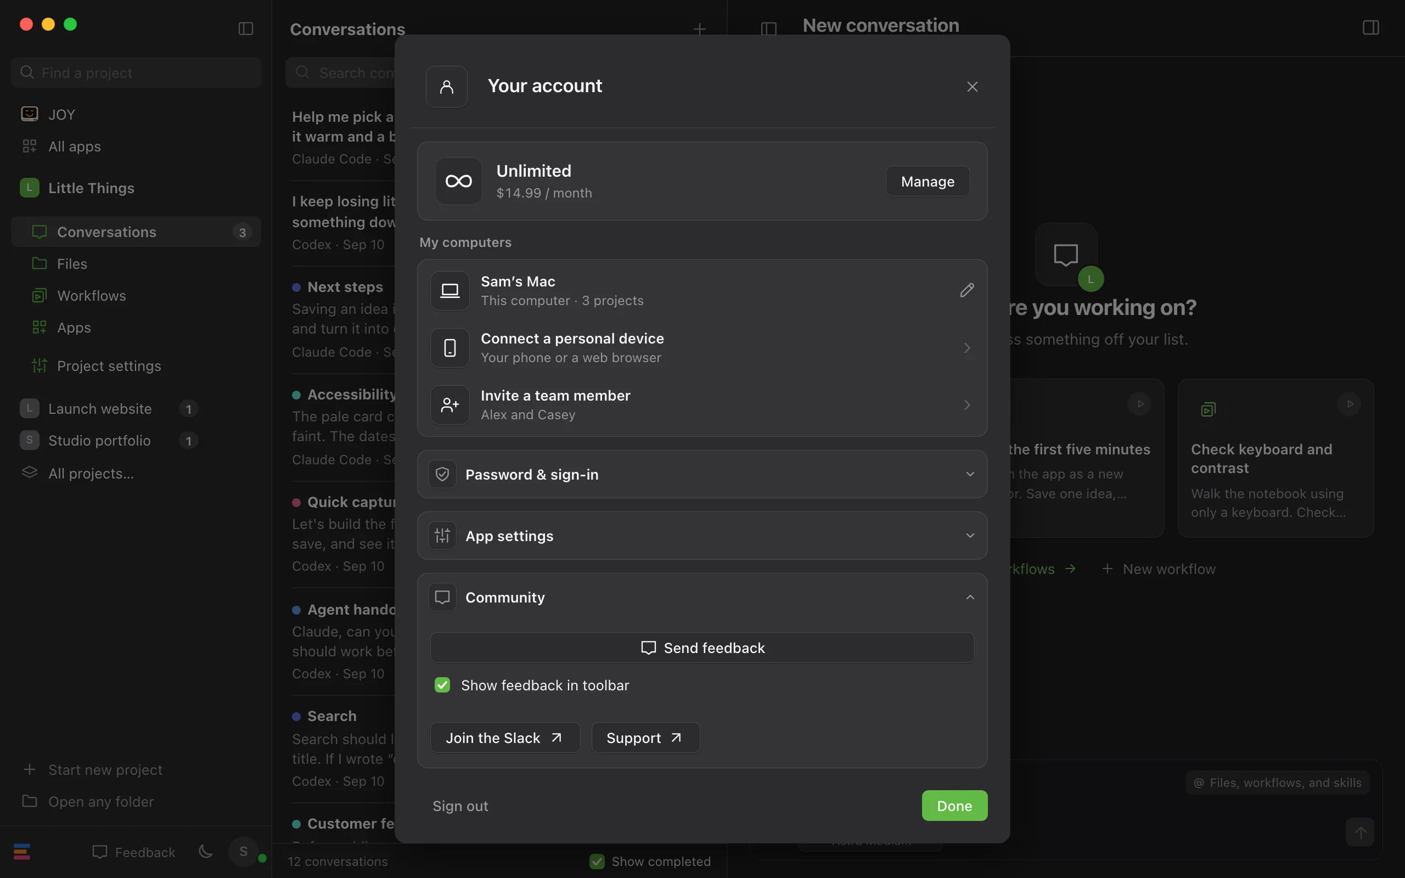This screenshot has width=1405, height=878.
Task: Expand the App settings section
Action: click(702, 536)
